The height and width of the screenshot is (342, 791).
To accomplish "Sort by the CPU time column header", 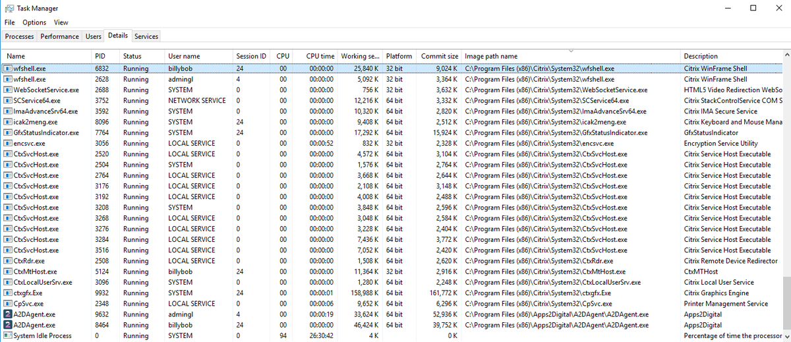I will pyautogui.click(x=315, y=56).
